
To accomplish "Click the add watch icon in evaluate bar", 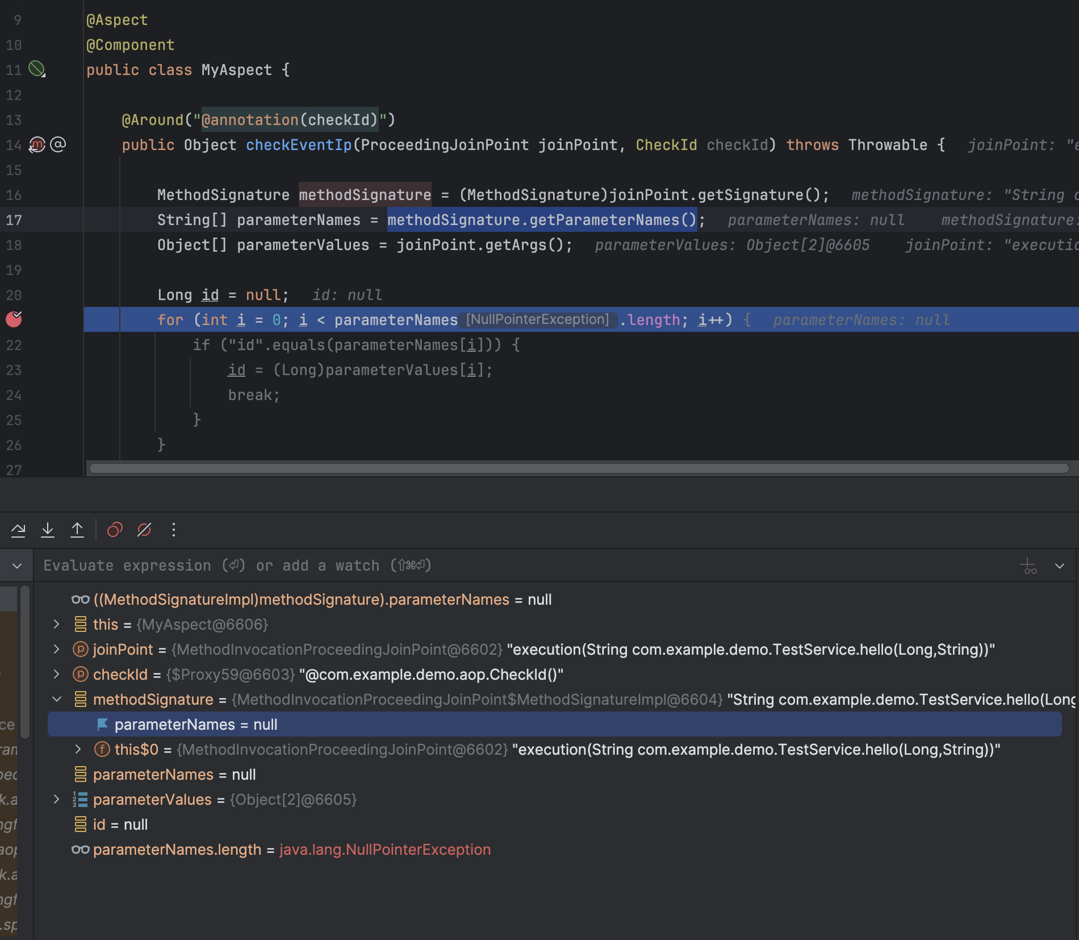I will pos(1028,566).
